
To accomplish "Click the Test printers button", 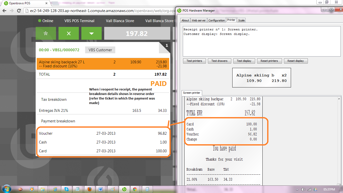I will pyautogui.click(x=194, y=61).
